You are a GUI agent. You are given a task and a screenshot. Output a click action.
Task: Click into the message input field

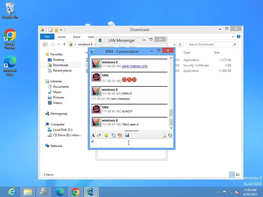pyautogui.click(x=132, y=143)
